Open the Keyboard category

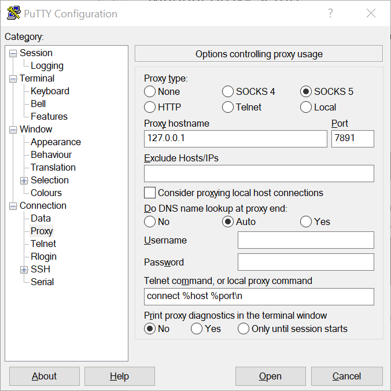pyautogui.click(x=50, y=91)
